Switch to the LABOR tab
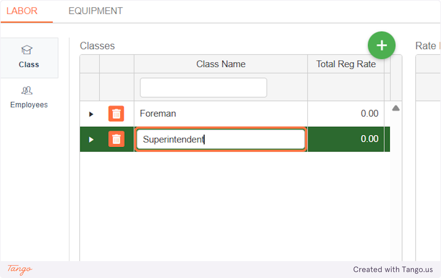This screenshot has width=441, height=278. (x=22, y=11)
